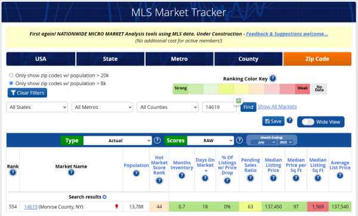Sort by Hot Market Score Rank header
This screenshot has height=216, width=358.
coord(159,165)
